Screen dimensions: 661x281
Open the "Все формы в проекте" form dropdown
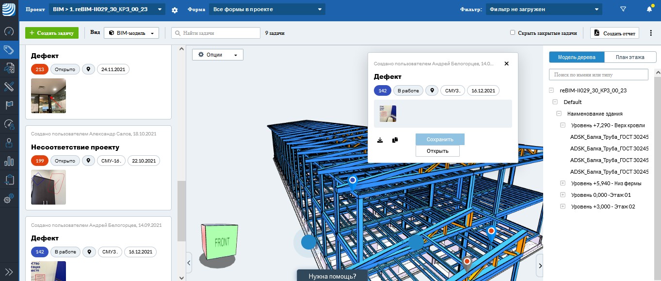point(267,9)
